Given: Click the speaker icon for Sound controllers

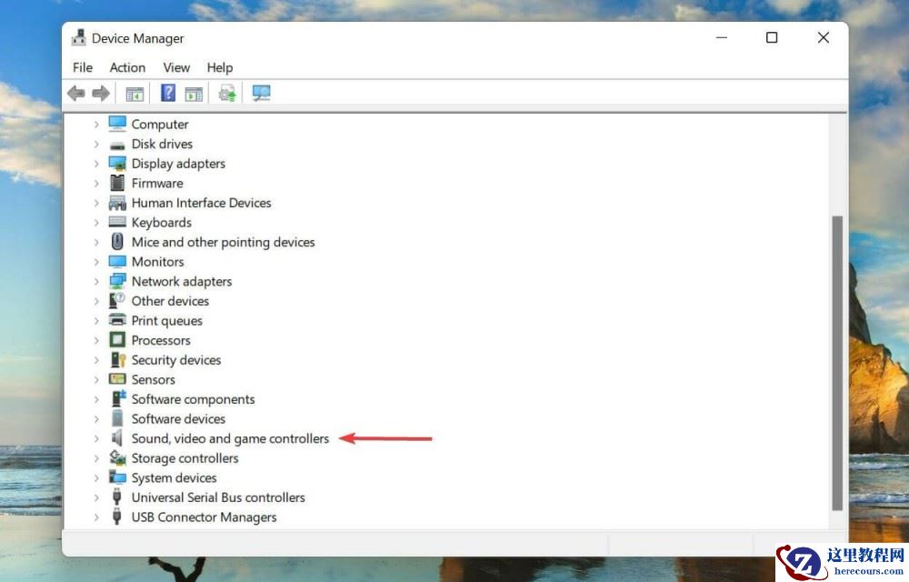Looking at the screenshot, I should pos(117,437).
